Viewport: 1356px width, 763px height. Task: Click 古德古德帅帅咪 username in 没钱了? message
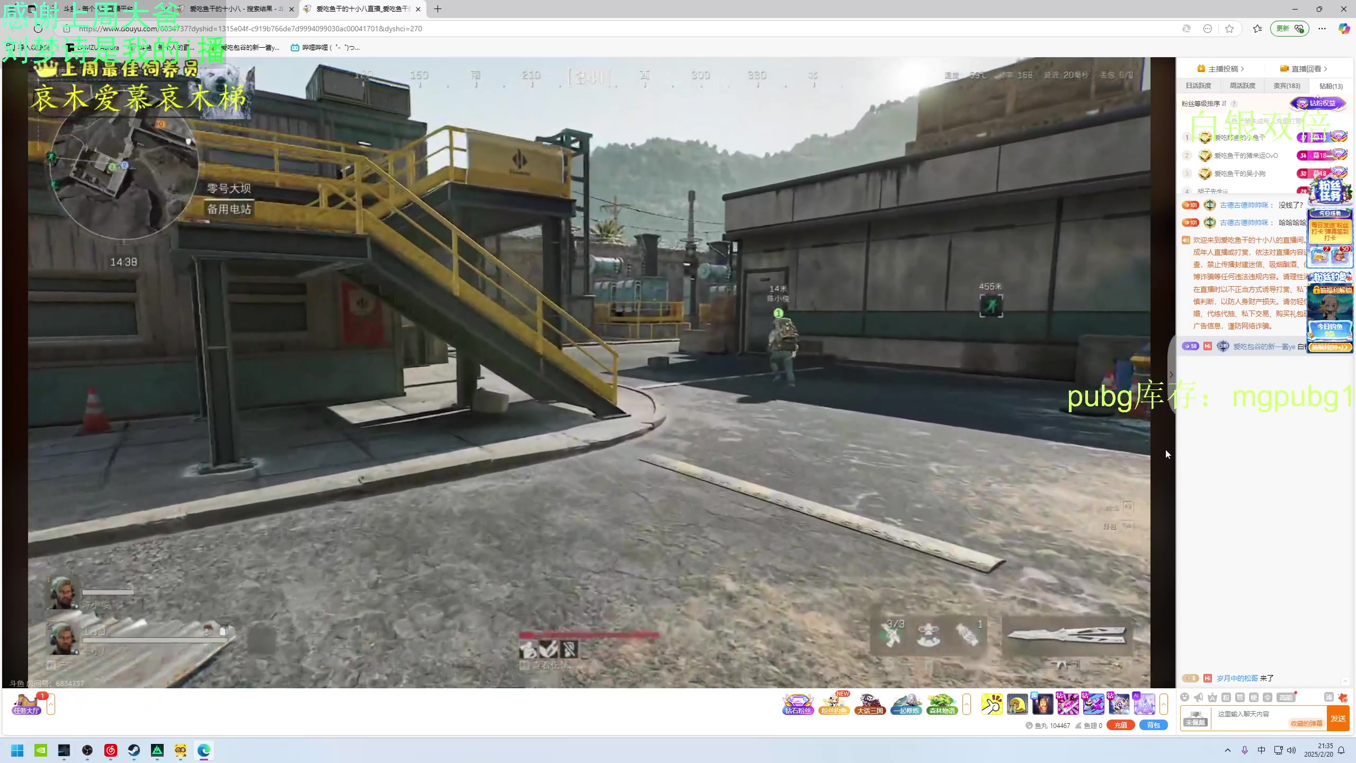(1244, 205)
